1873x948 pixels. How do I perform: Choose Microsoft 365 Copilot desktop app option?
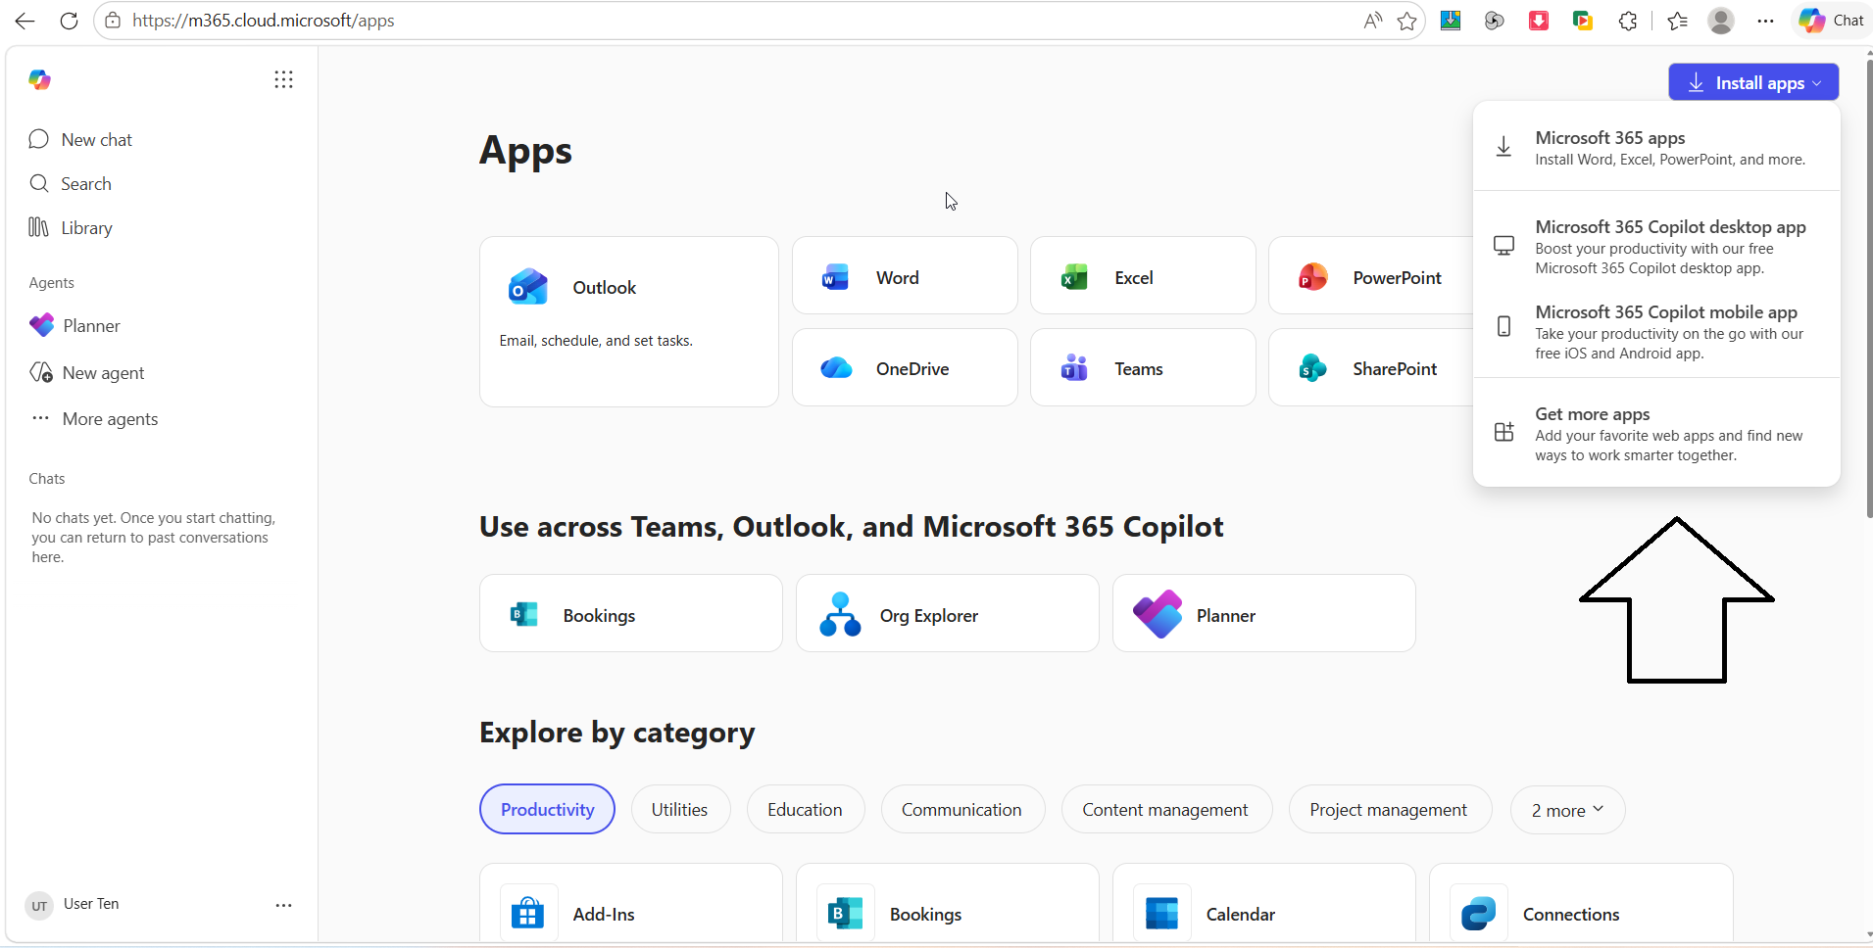[x=1656, y=246]
